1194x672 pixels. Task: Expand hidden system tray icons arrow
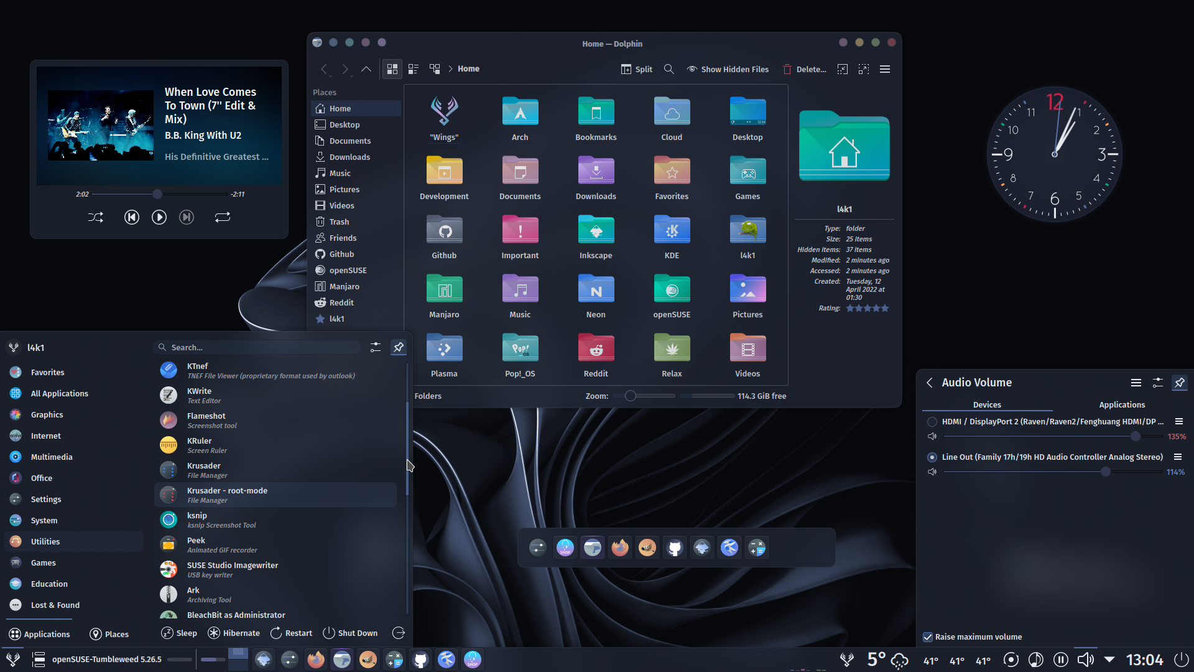point(1109,660)
